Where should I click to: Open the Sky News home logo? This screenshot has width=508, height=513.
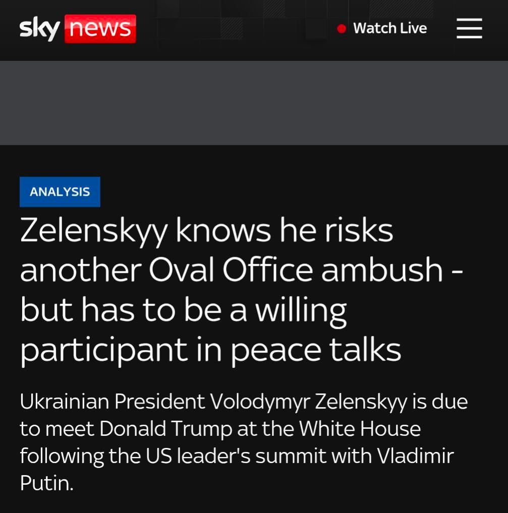click(78, 28)
